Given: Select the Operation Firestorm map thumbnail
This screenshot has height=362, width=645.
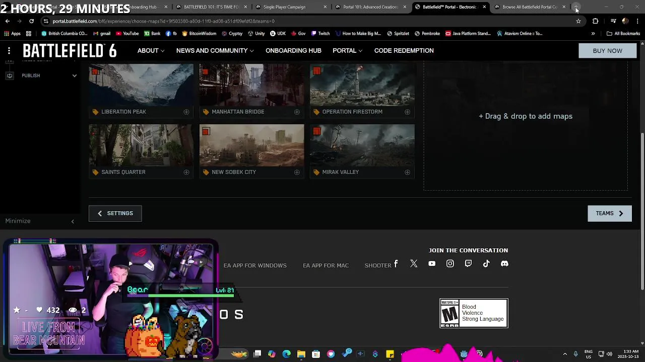Looking at the screenshot, I should [x=362, y=85].
